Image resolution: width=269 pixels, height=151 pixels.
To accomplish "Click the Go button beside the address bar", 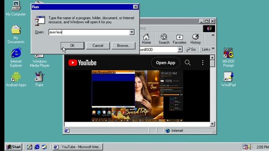I will tap(191, 49).
